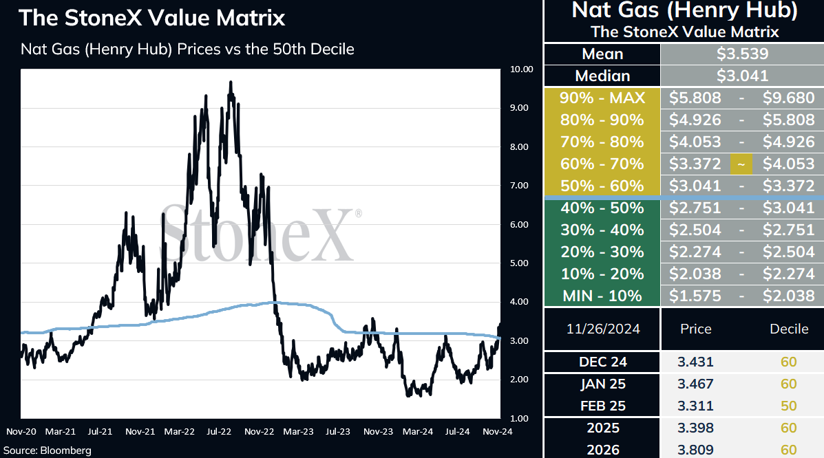Image resolution: width=824 pixels, height=458 pixels.
Task: Click the 2026 price 3.809
Action: tap(695, 450)
